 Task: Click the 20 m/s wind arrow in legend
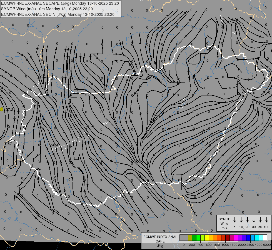click(247, 220)
